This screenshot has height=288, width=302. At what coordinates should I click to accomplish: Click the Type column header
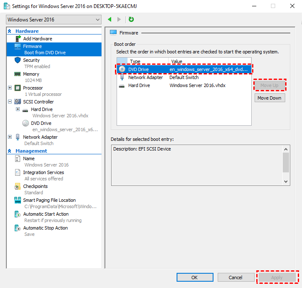[148, 61]
